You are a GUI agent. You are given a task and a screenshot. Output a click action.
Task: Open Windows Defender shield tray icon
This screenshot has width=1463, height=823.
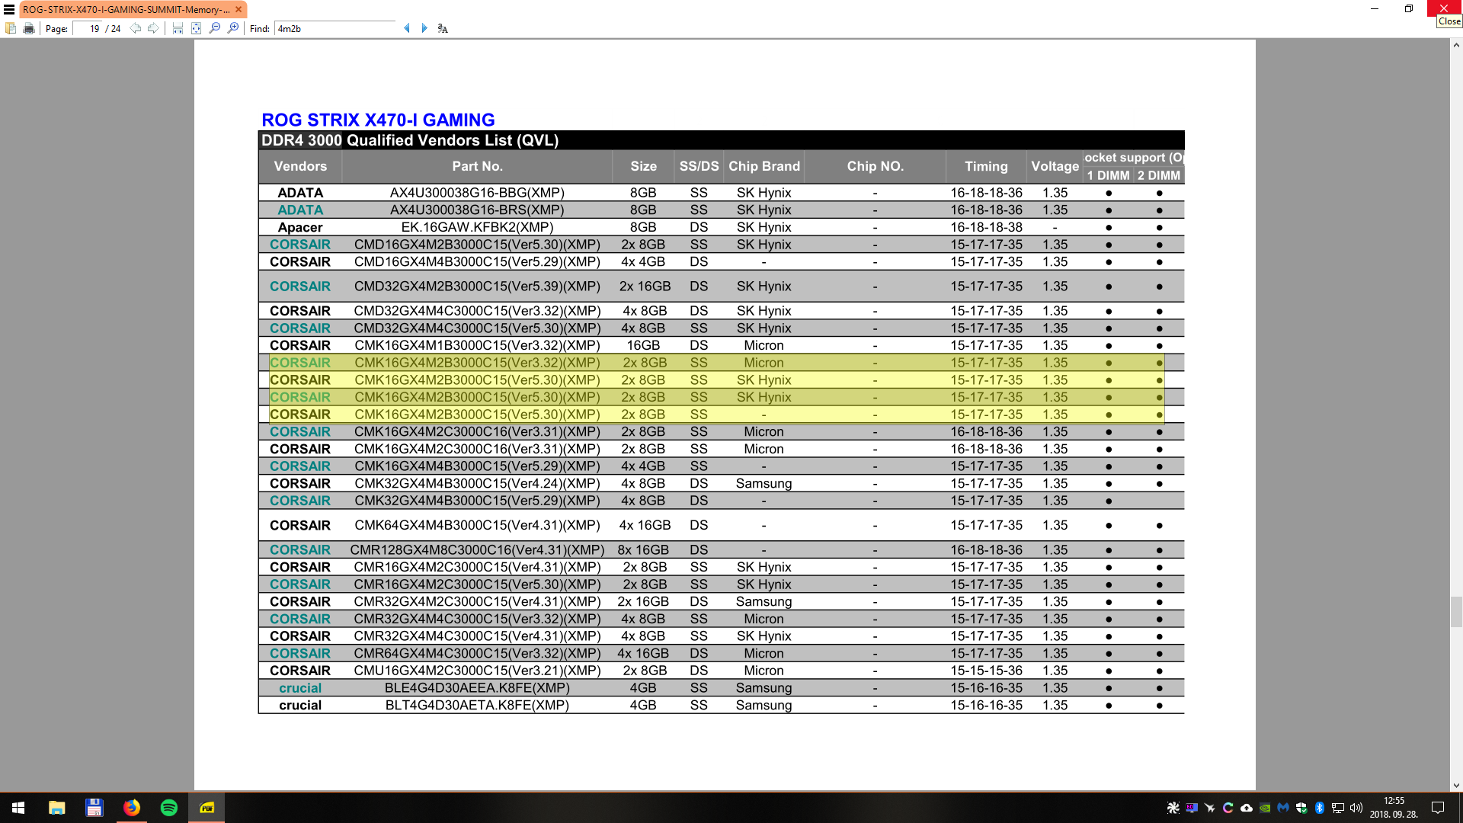[x=1301, y=808]
